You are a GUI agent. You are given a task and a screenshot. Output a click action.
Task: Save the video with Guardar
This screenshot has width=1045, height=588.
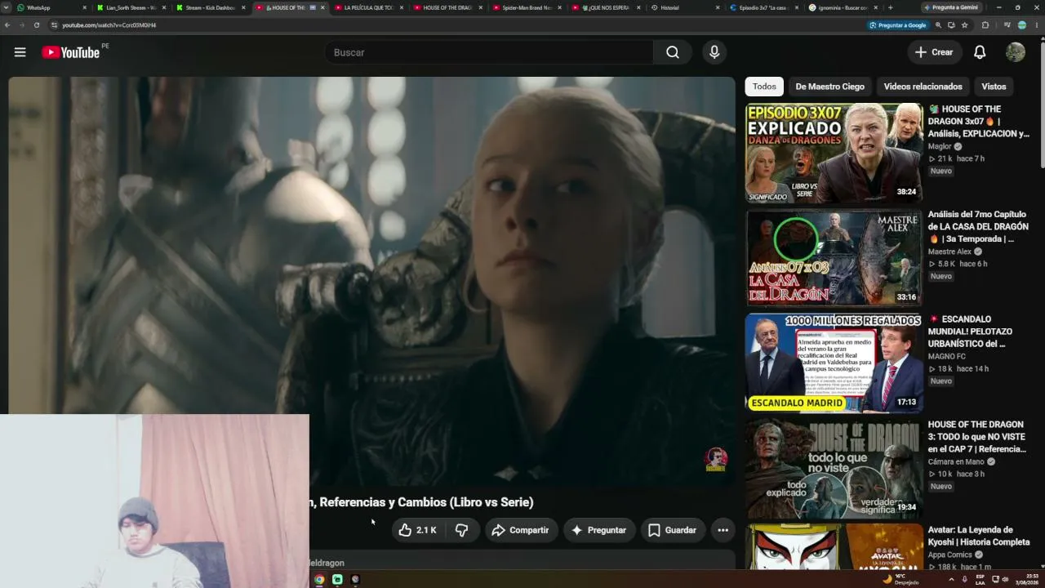pyautogui.click(x=672, y=530)
